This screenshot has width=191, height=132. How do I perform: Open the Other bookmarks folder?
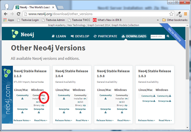click(x=175, y=20)
